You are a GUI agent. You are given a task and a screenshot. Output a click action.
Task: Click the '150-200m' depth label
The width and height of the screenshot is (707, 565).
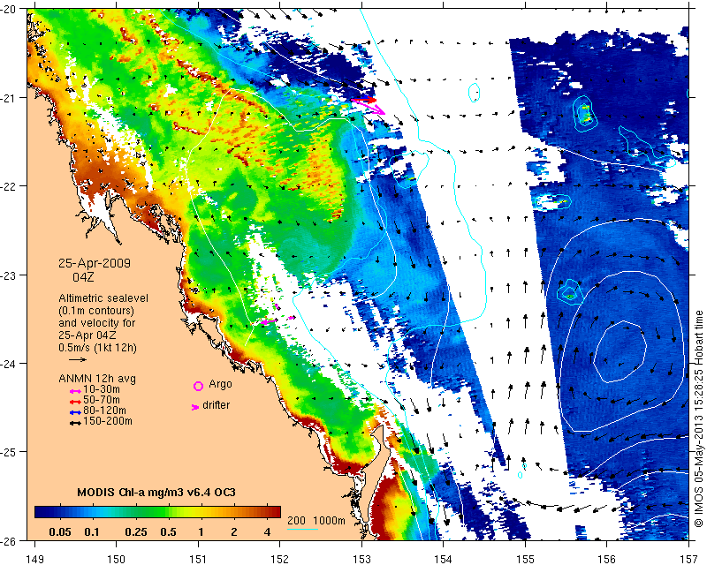108,421
